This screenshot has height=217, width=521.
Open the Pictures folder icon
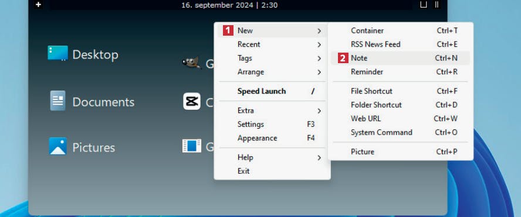click(x=58, y=146)
